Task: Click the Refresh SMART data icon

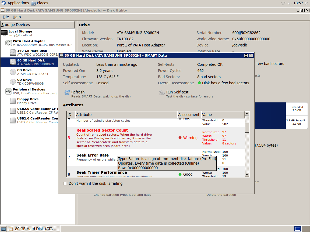Action: (67, 93)
